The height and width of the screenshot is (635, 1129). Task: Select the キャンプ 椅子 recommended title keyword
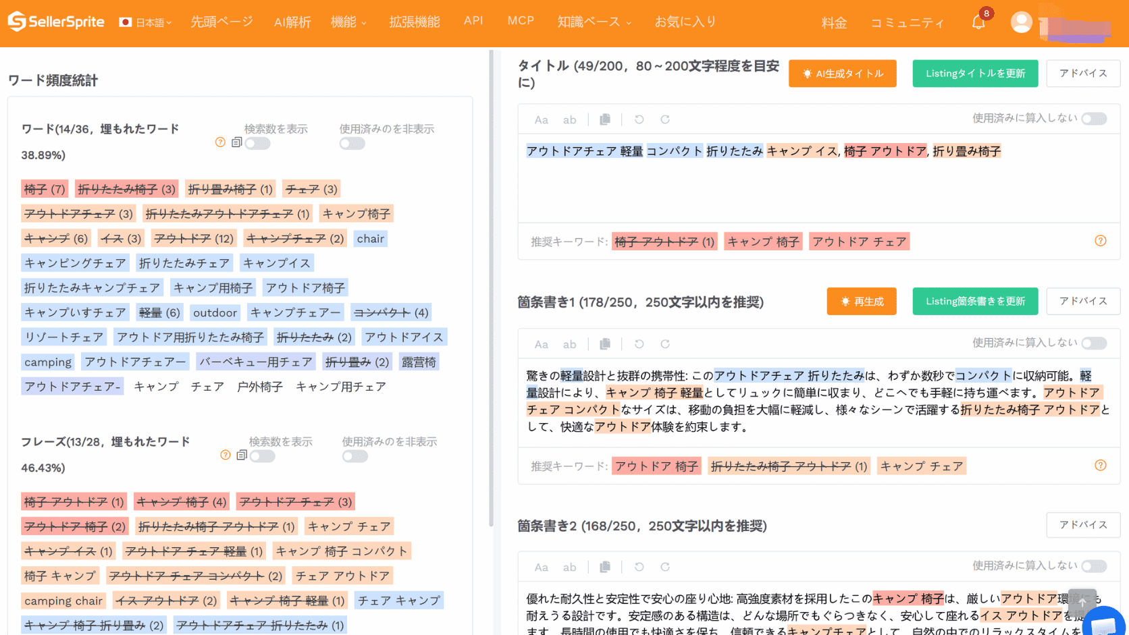(763, 242)
